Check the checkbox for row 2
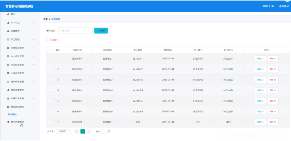291x141 pixels. tap(50, 69)
